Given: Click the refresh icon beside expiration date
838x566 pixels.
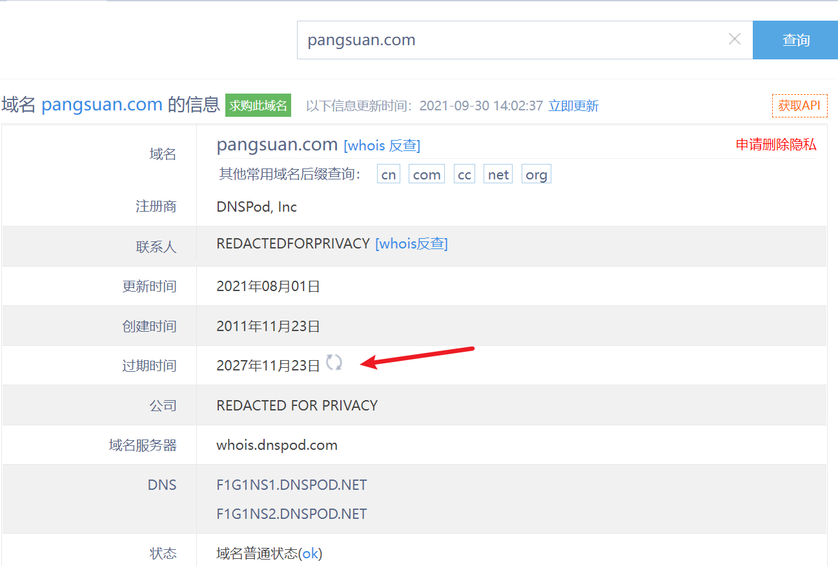Looking at the screenshot, I should [334, 363].
